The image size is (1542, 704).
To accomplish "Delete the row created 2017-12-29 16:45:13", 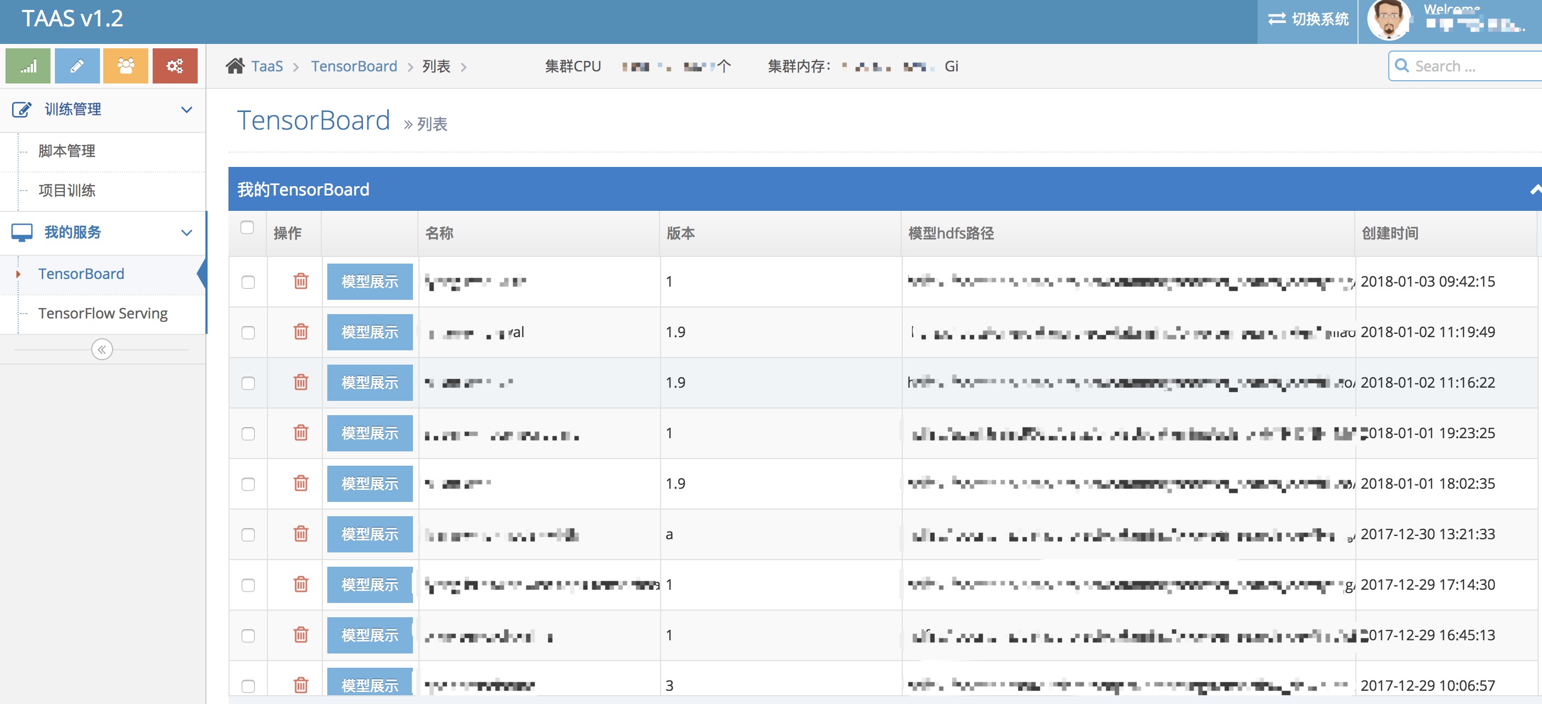I will coord(301,635).
